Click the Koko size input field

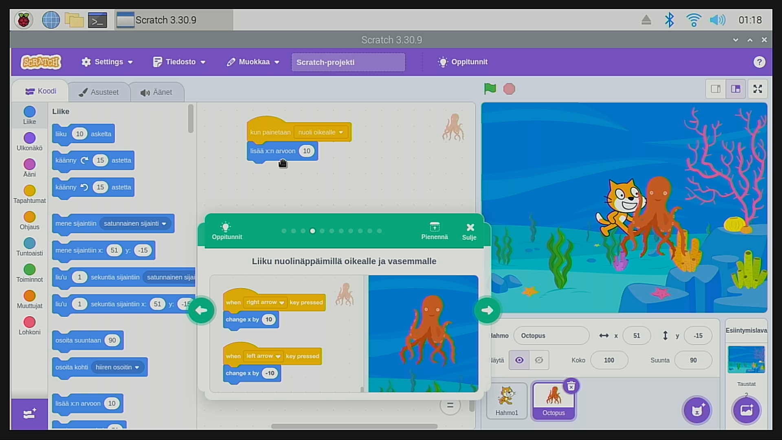[x=609, y=360]
